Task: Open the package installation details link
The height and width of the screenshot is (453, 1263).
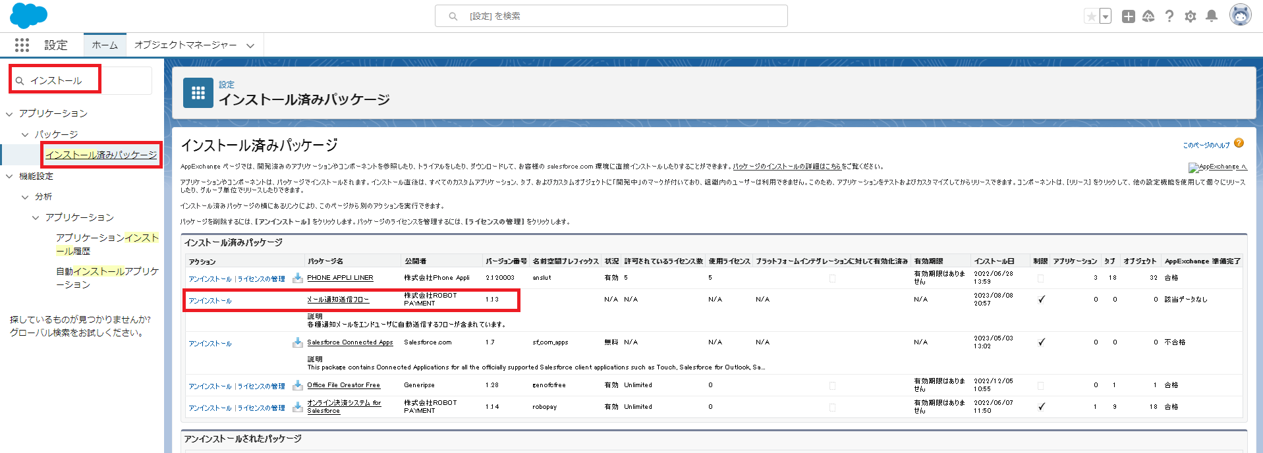Action: click(x=787, y=167)
